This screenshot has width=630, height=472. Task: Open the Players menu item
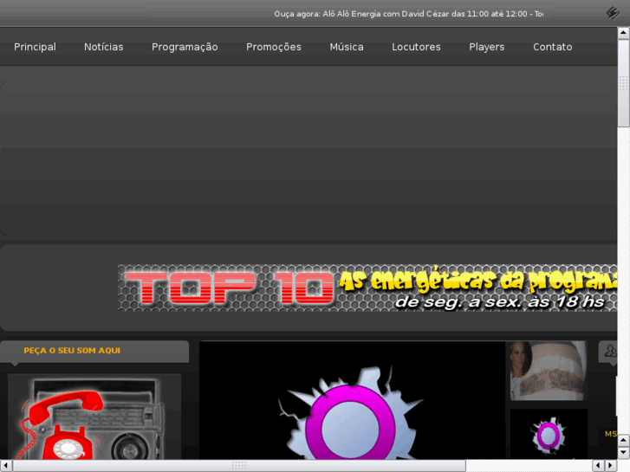pos(486,47)
